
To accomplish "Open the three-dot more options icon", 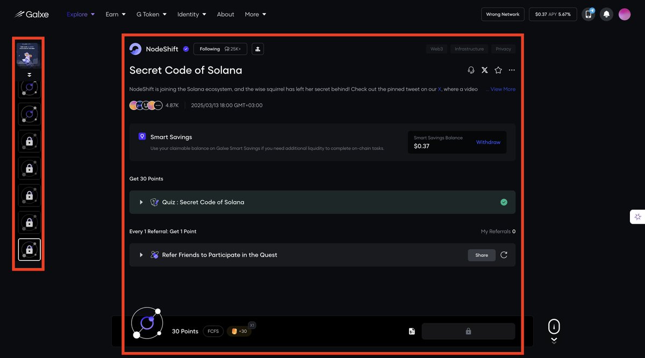I will click(512, 70).
